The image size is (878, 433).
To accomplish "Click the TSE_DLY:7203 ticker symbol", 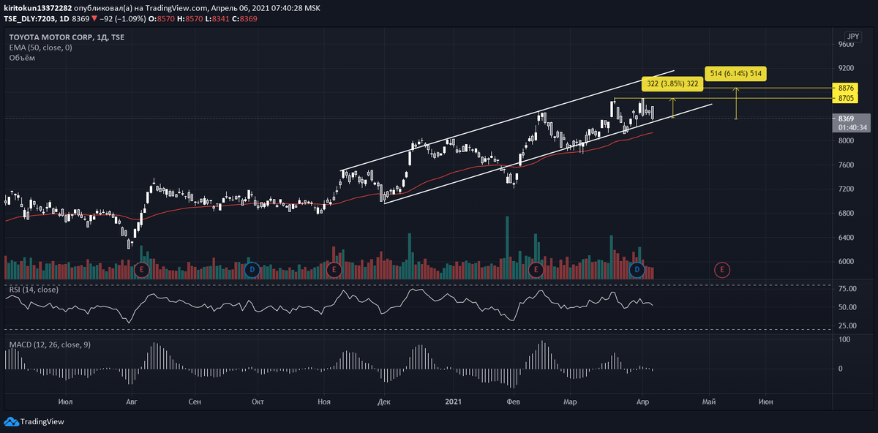I will coord(29,18).
